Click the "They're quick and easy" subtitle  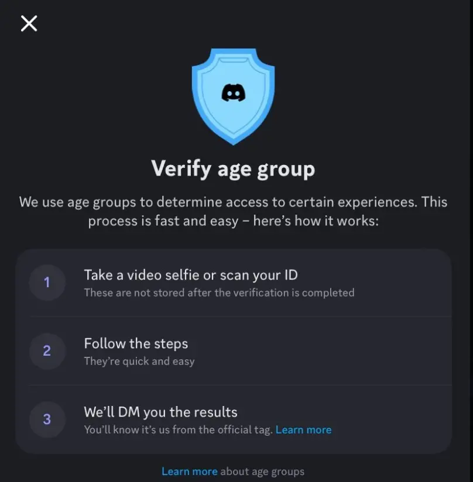coord(139,361)
